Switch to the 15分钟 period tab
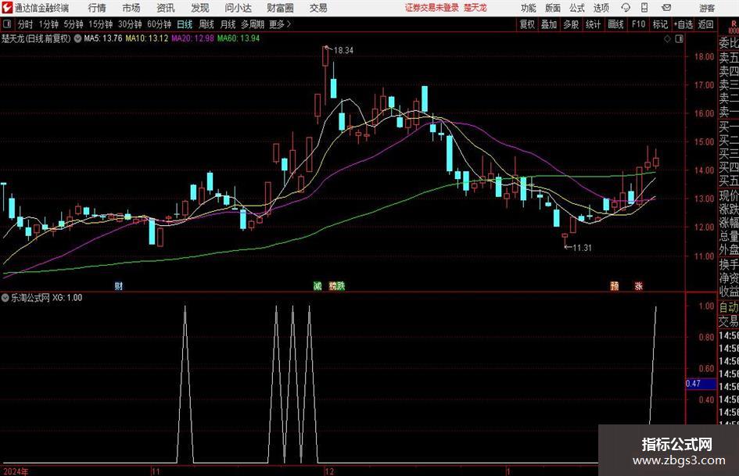This screenshot has width=739, height=476. (x=101, y=24)
